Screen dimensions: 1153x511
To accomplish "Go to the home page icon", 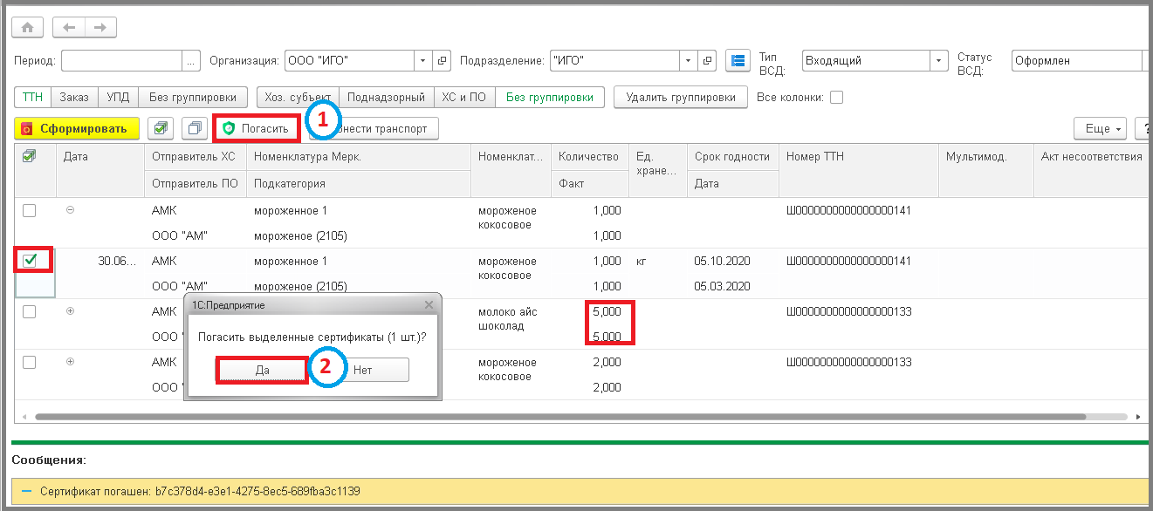I will (x=27, y=27).
